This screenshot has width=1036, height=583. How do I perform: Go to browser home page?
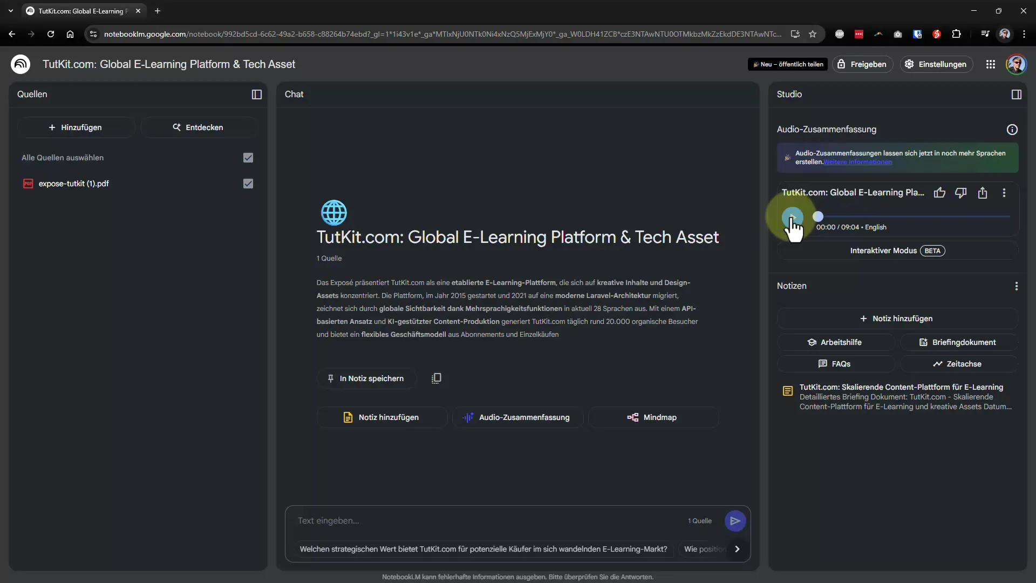point(70,34)
